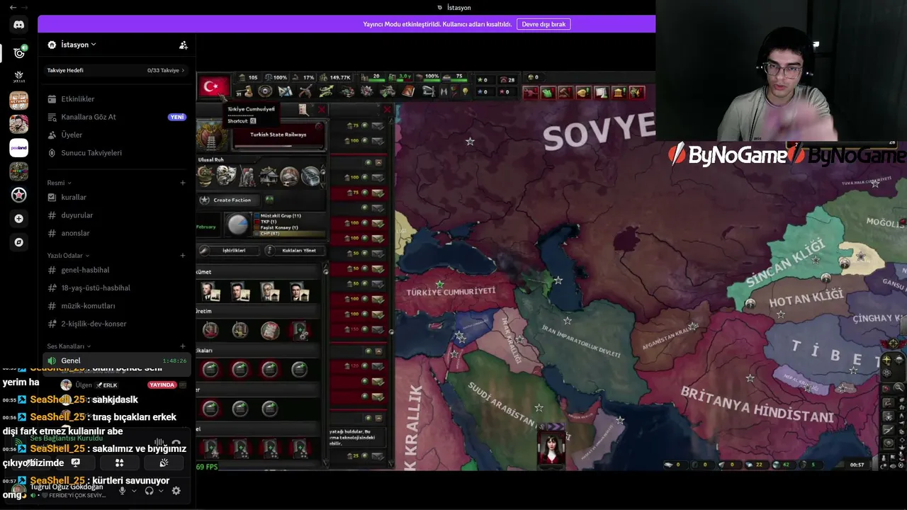This screenshot has width=907, height=510.
Task: Open the Recruit and Deploy tank icon
Action: (388, 91)
